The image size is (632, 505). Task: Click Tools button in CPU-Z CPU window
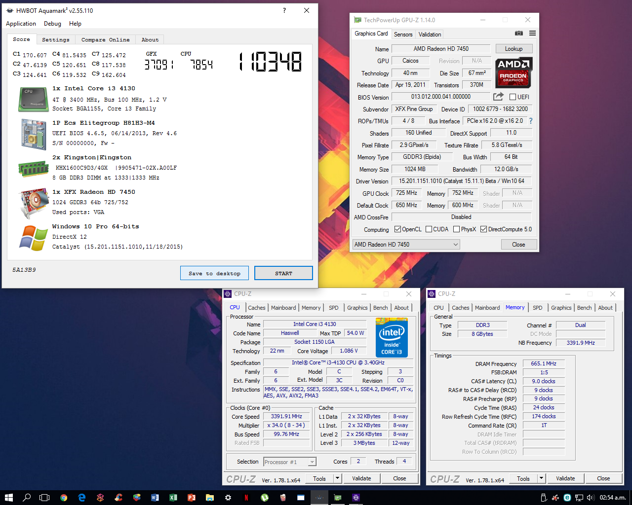[319, 478]
